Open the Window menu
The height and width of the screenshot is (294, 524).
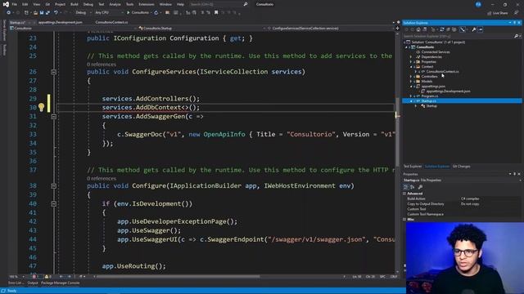(165, 4)
